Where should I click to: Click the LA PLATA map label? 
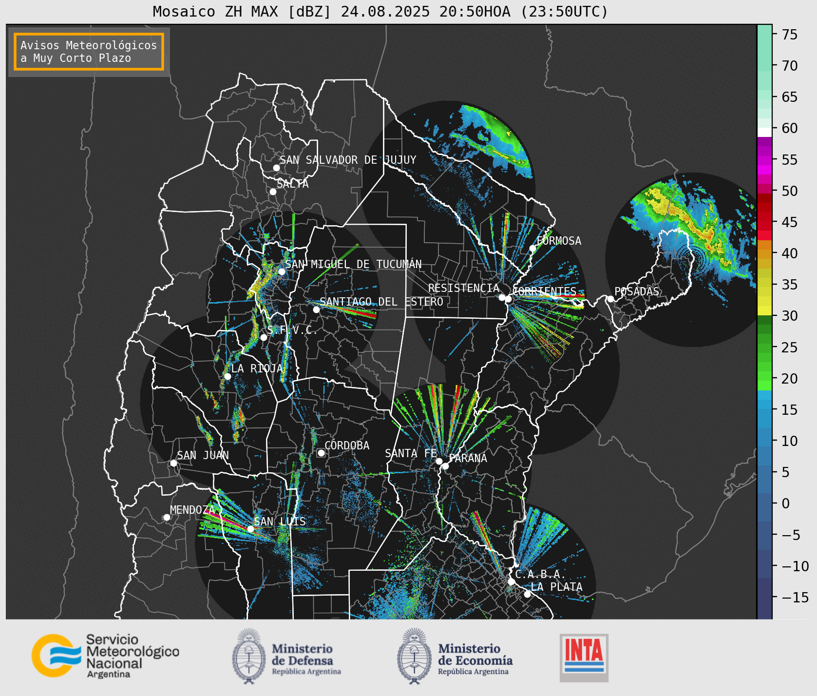point(556,587)
